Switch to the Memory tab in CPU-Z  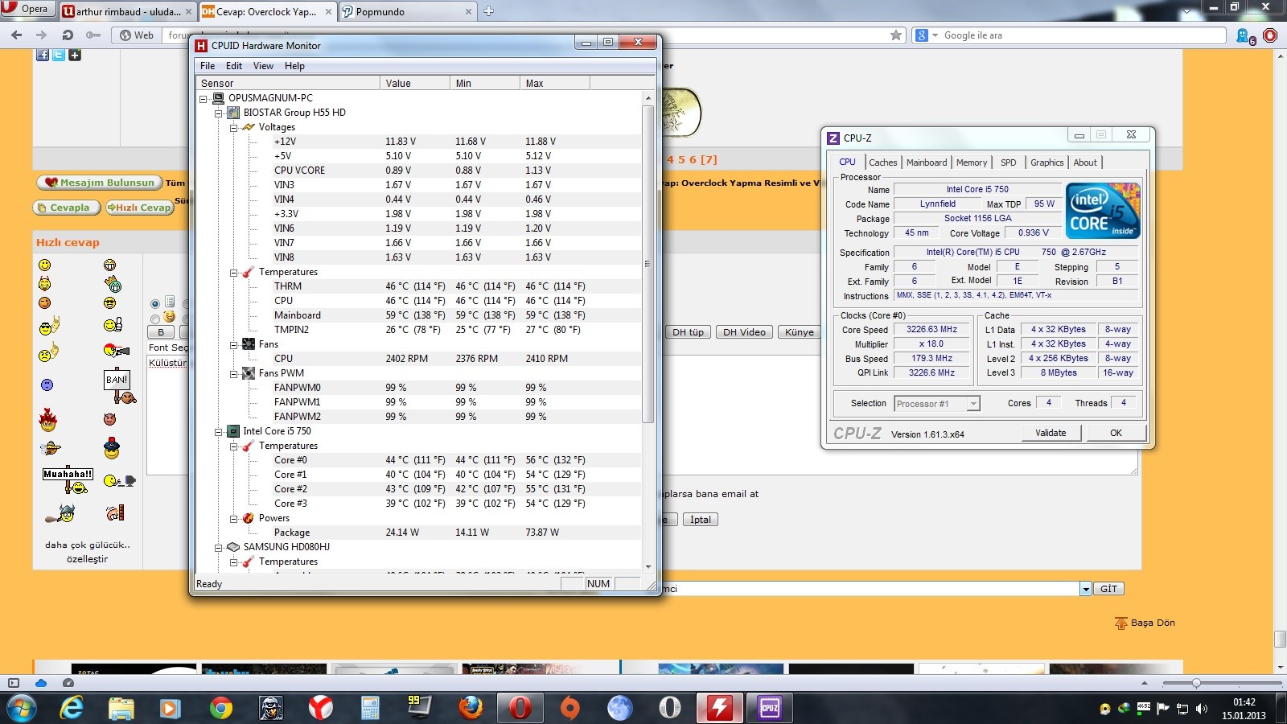pyautogui.click(x=972, y=162)
